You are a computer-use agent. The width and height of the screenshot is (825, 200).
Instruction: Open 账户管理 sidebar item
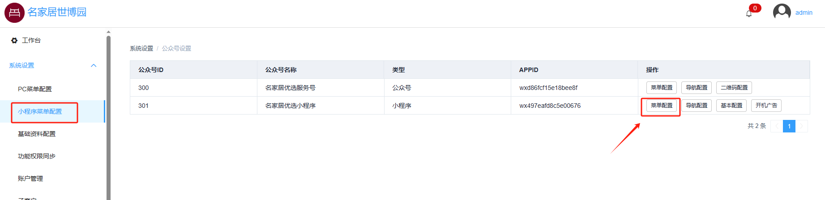coord(30,179)
